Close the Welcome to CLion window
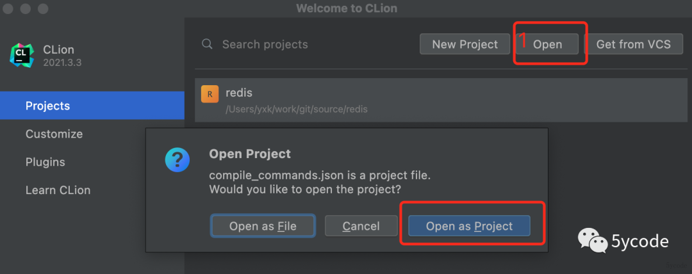 pos(9,8)
